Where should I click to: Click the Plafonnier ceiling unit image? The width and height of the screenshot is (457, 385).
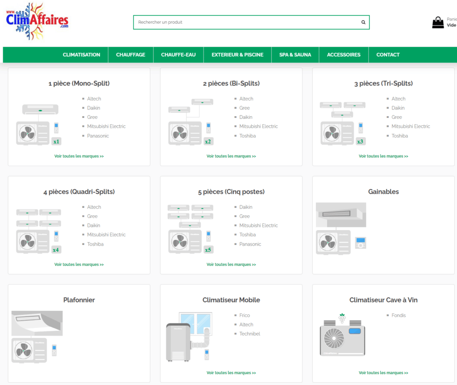click(37, 337)
